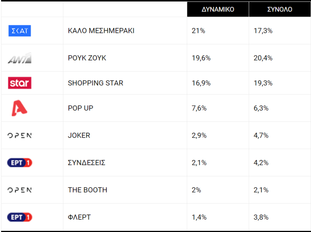Click the OPEN logo beside JOKER
This screenshot has height=232, width=311.
tap(20, 135)
